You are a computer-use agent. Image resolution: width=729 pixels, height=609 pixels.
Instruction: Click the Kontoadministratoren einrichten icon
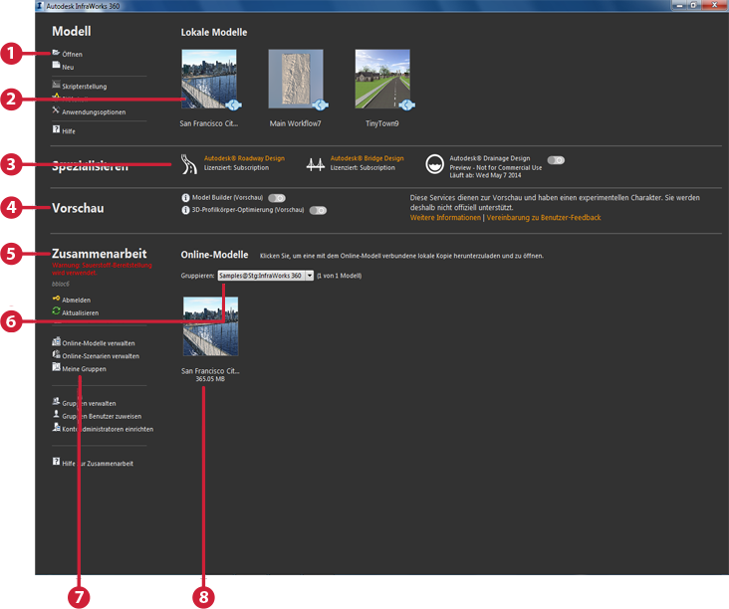(56, 427)
